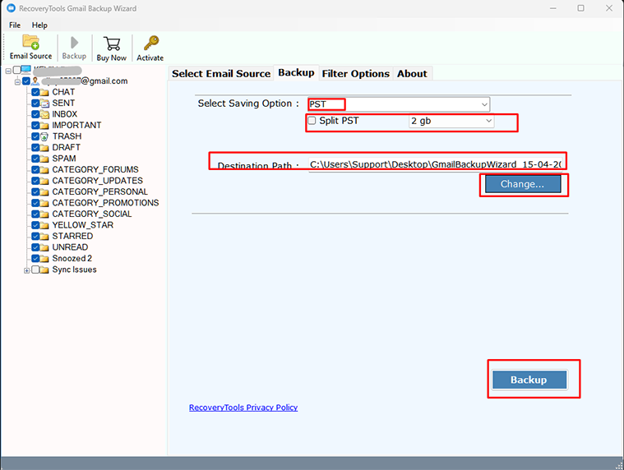Click the CATEGORY_PROMOTIONS folder icon
624x470 pixels.
pyautogui.click(x=44, y=204)
